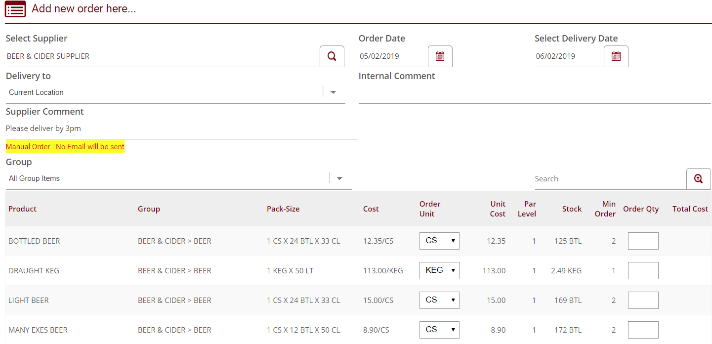Viewport: 712px width, 344px height.
Task: Sort the table by the Product column header
Action: point(22,209)
